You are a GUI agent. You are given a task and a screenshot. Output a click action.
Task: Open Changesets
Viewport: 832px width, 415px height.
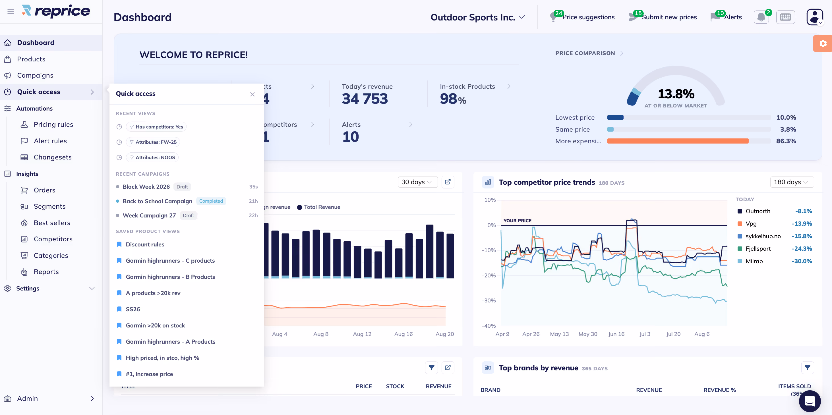click(53, 157)
